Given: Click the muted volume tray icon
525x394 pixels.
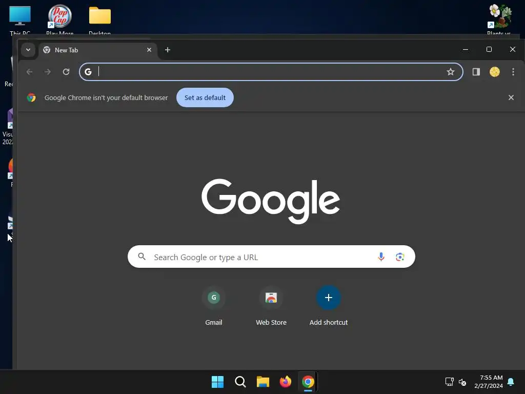Looking at the screenshot, I should pyautogui.click(x=462, y=382).
